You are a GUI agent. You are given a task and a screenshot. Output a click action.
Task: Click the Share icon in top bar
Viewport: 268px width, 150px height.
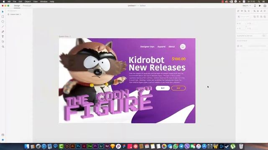tap(265, 5)
